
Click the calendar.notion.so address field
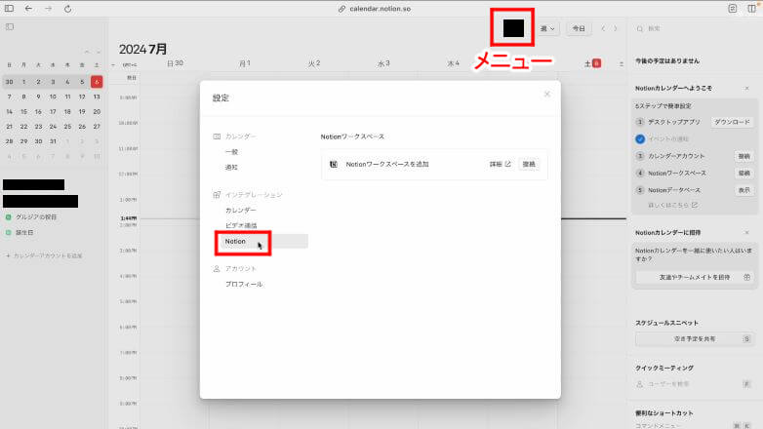[375, 8]
